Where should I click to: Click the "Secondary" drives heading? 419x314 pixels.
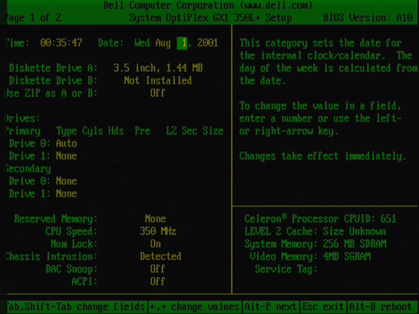28,169
